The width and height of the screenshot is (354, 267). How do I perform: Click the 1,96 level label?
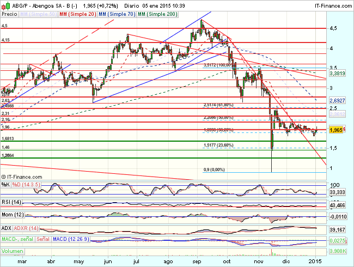5,127
